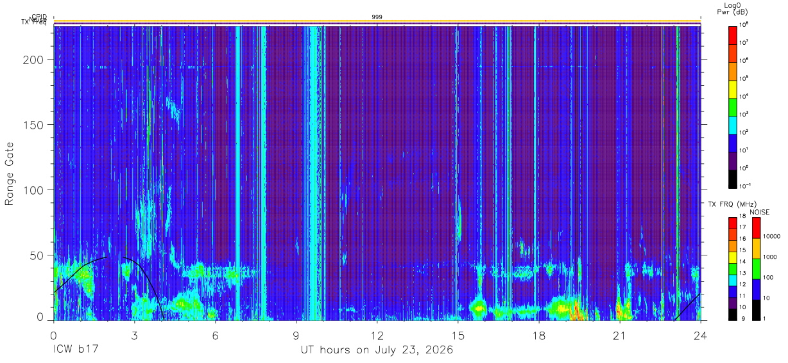Screen dimensions: 788x363
Task: Pick the red top segment of power colorbar
Action: coord(733,35)
